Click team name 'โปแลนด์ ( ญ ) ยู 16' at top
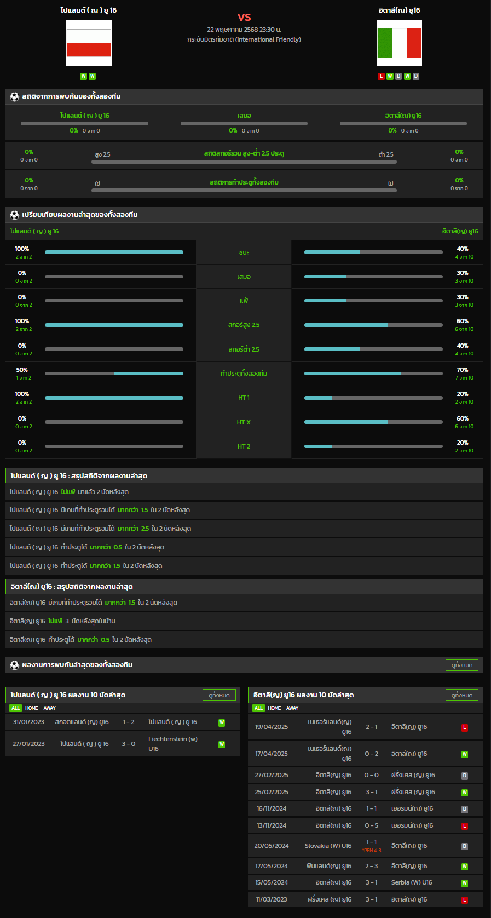The width and height of the screenshot is (491, 918). 89,10
